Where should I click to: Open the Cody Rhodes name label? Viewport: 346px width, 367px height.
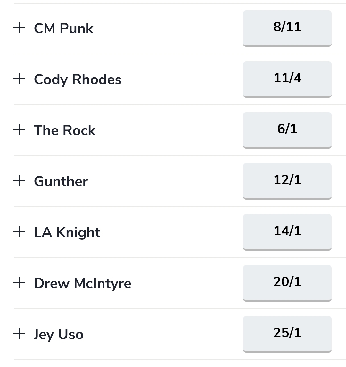78,79
